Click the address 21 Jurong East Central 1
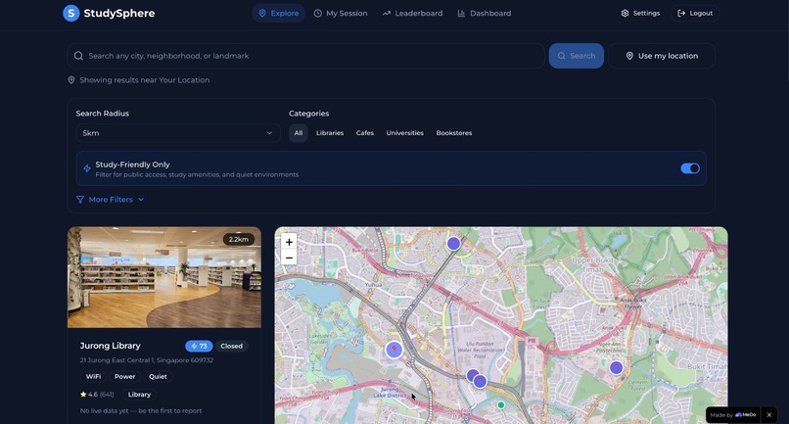789x424 pixels. pos(147,360)
